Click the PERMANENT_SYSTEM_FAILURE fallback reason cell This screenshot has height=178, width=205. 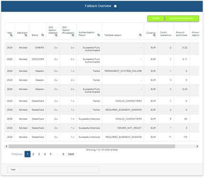pyautogui.click(x=123, y=71)
